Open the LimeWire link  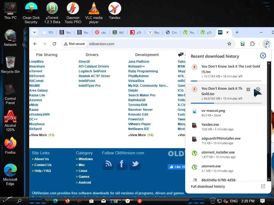(x=36, y=62)
